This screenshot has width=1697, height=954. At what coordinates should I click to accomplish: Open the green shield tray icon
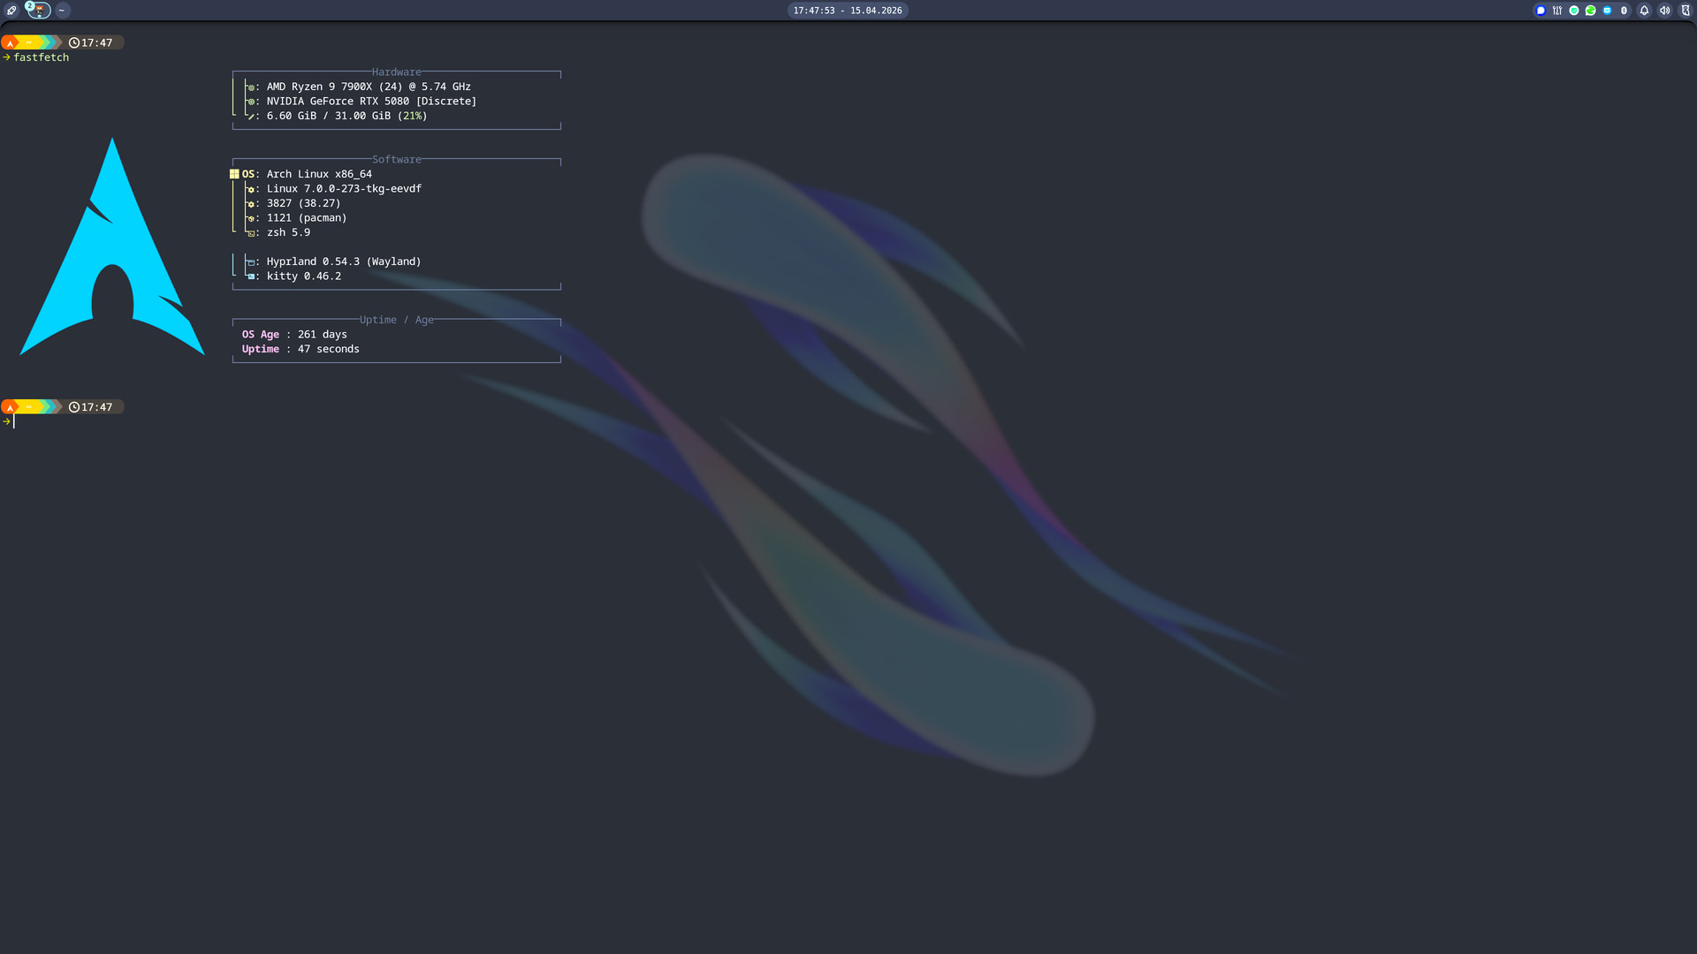click(1574, 11)
